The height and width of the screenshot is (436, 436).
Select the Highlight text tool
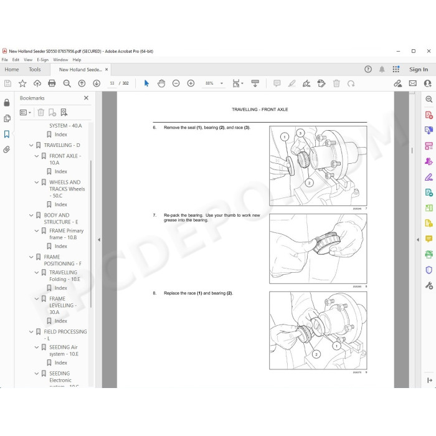point(291,83)
